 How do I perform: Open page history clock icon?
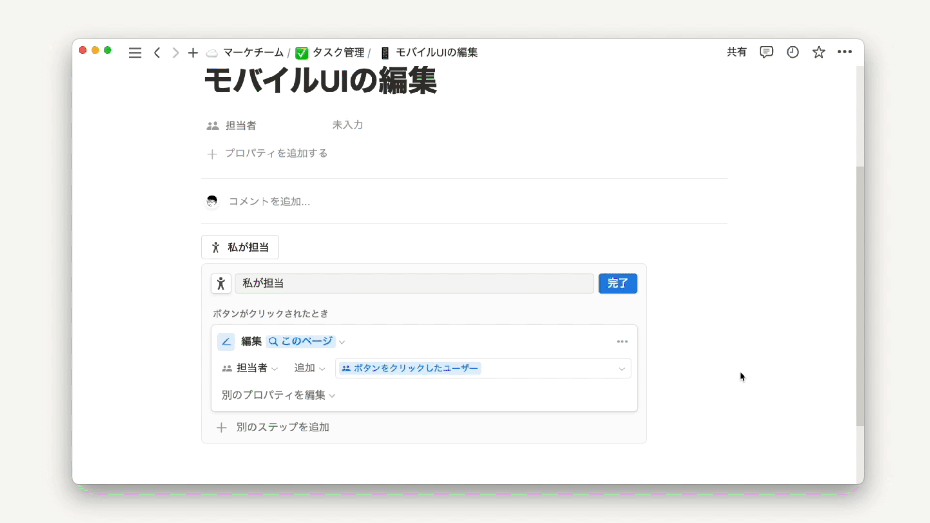click(x=792, y=52)
